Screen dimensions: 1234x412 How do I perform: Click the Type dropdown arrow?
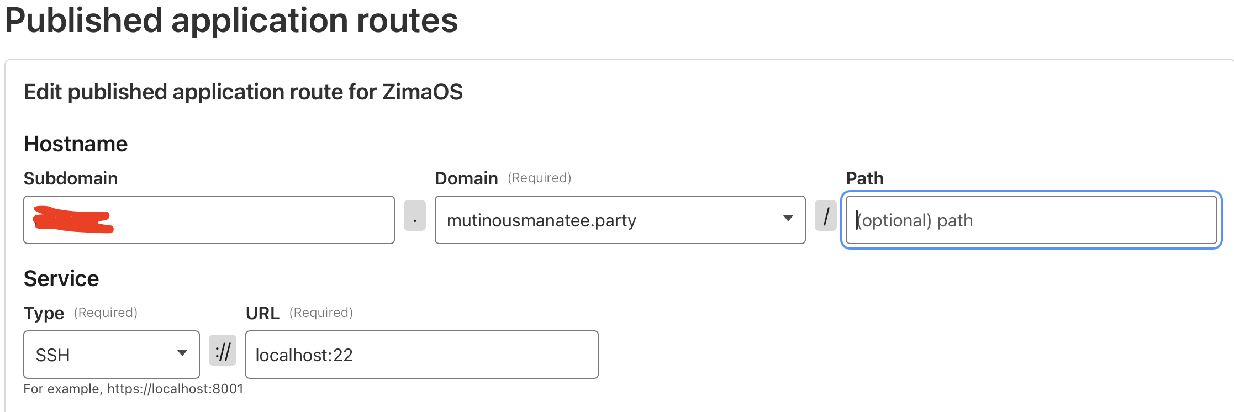(182, 353)
